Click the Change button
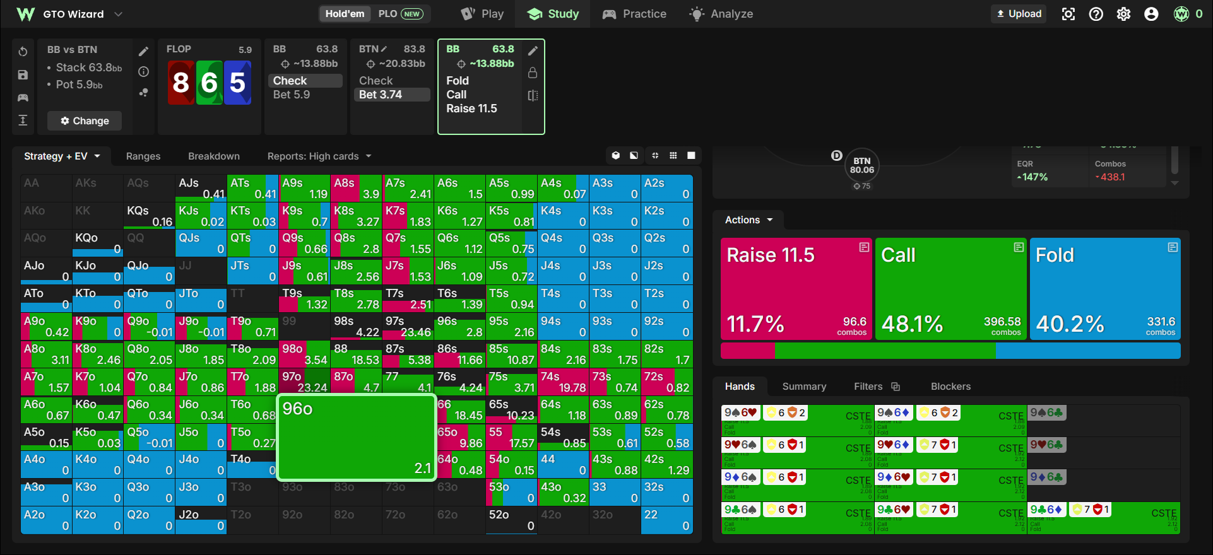The image size is (1213, 555). [x=85, y=120]
